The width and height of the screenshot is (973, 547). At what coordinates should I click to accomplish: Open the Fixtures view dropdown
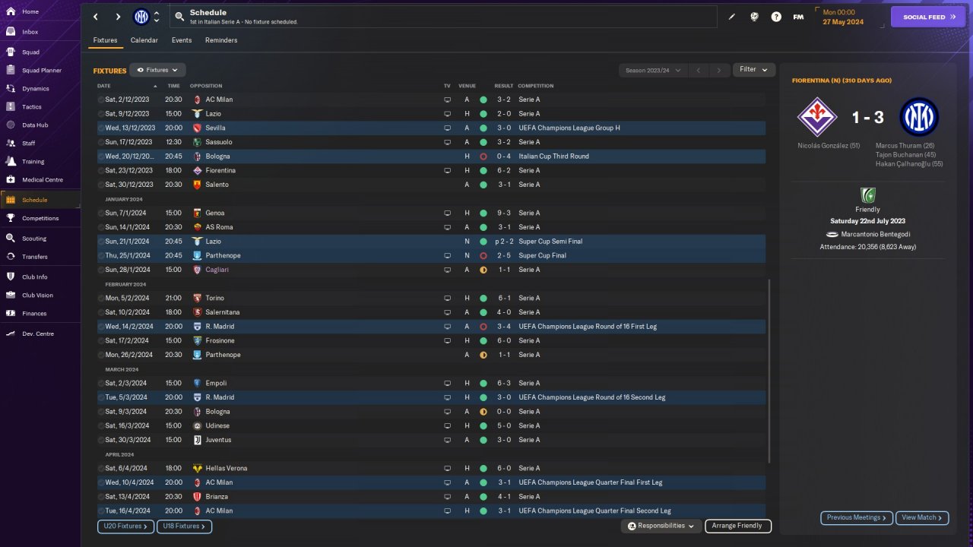(157, 70)
